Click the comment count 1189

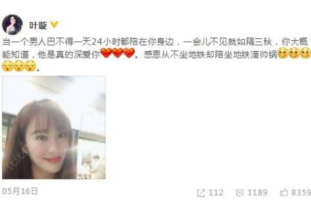click(x=257, y=193)
